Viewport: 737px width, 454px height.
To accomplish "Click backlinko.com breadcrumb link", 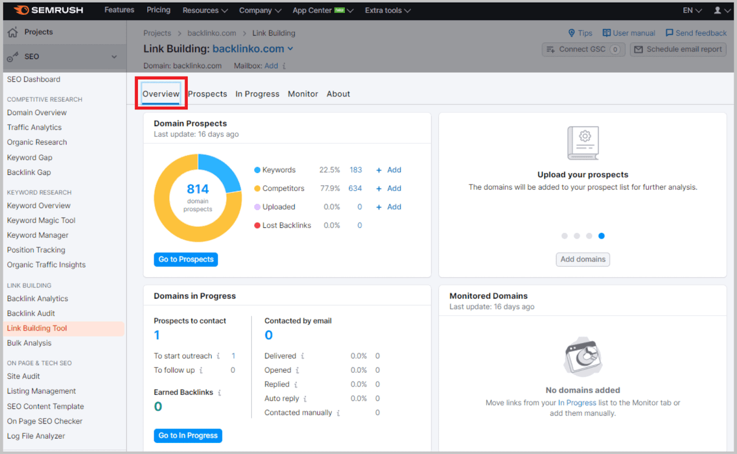I will point(211,33).
